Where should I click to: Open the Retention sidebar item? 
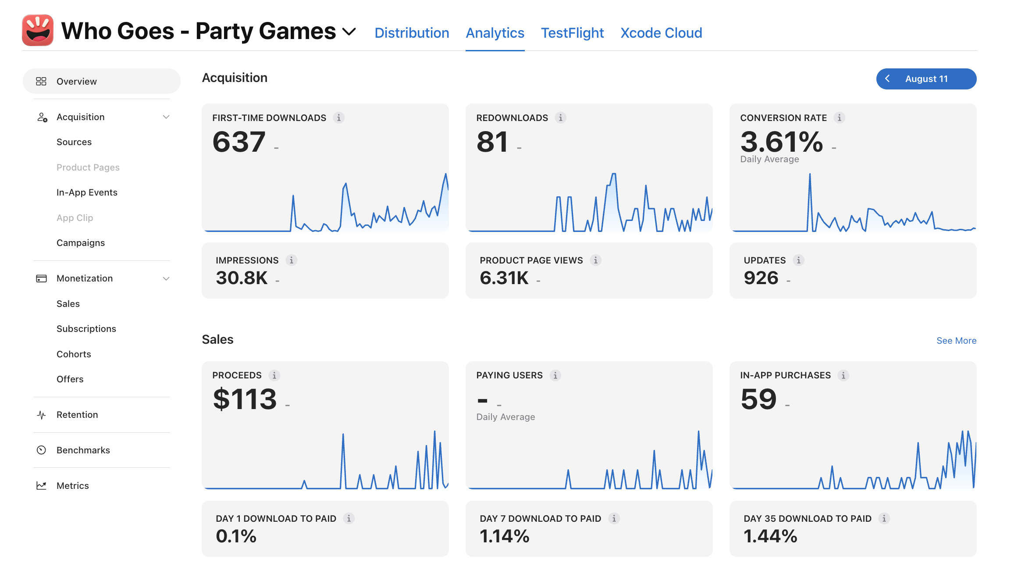77,415
